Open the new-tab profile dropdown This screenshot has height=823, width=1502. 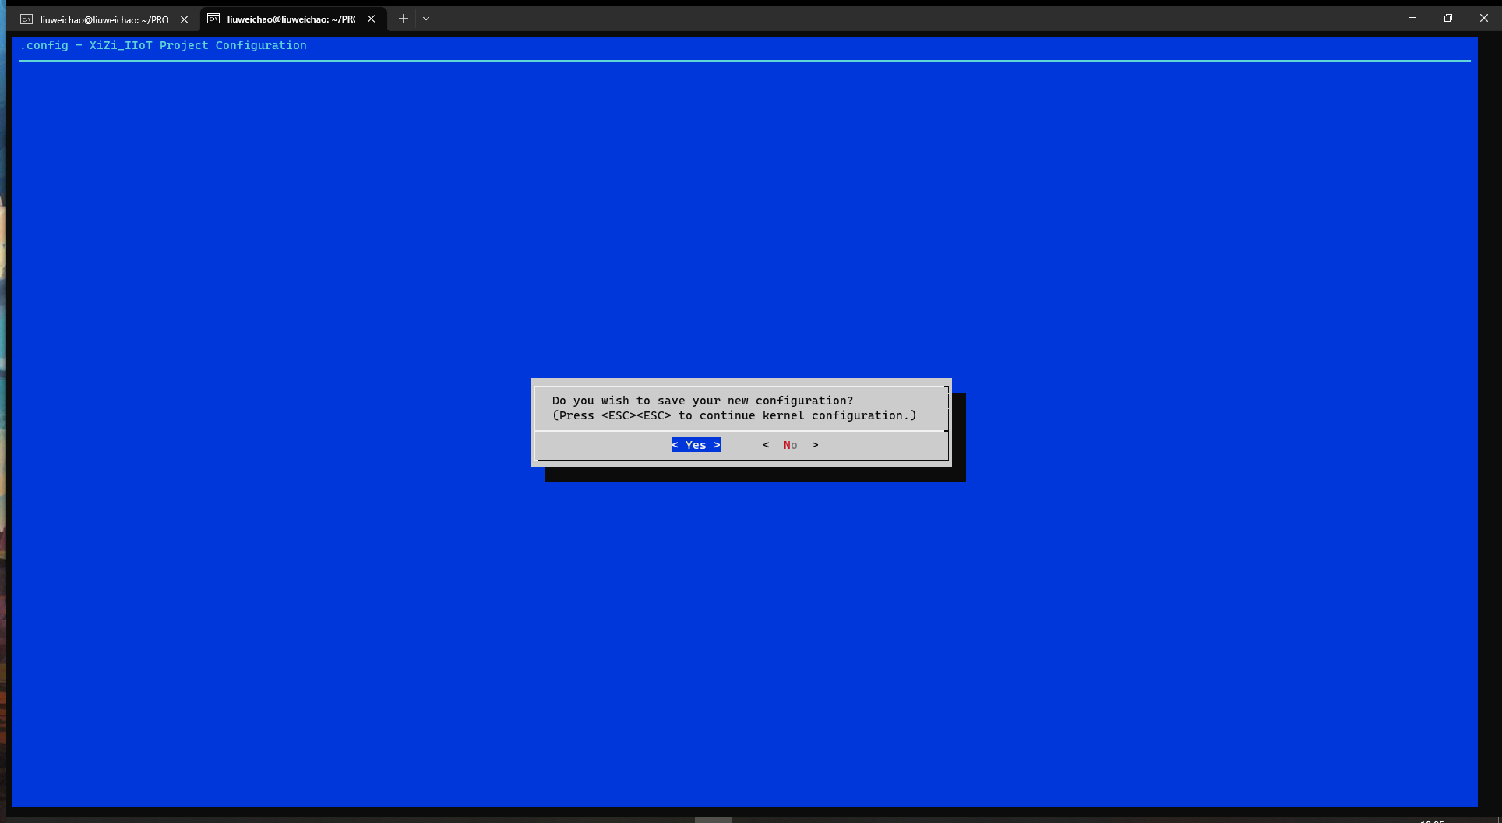click(426, 19)
